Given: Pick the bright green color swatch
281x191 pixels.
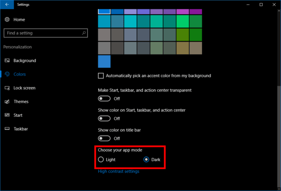Looking at the screenshot, I should [183, 21].
